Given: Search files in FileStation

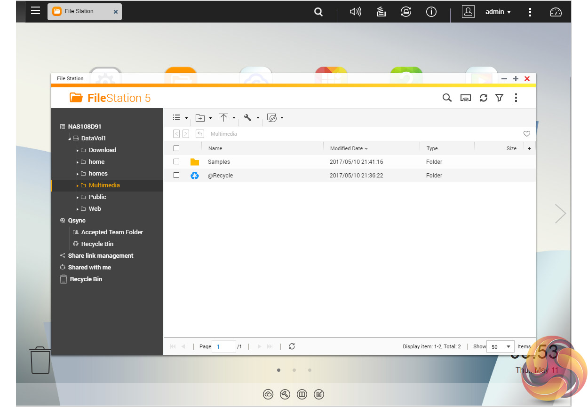Looking at the screenshot, I should tap(447, 98).
